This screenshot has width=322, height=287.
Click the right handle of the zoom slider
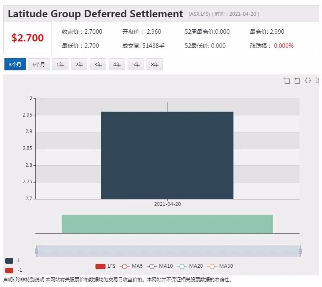click(x=300, y=251)
